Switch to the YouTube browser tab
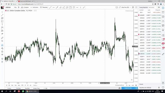165x93 pixels. point(26,1)
